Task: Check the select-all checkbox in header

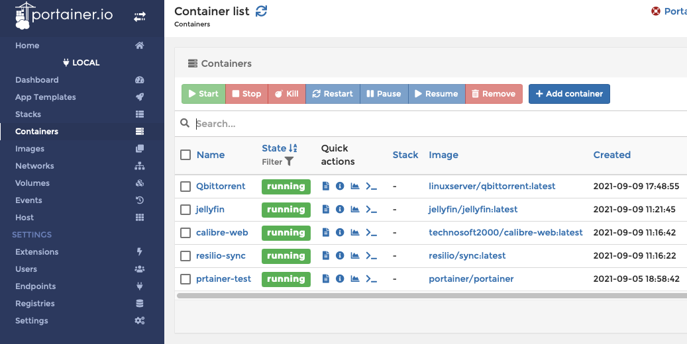Action: click(185, 155)
